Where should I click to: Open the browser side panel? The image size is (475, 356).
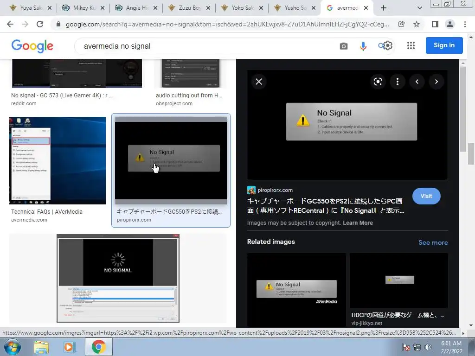click(435, 24)
